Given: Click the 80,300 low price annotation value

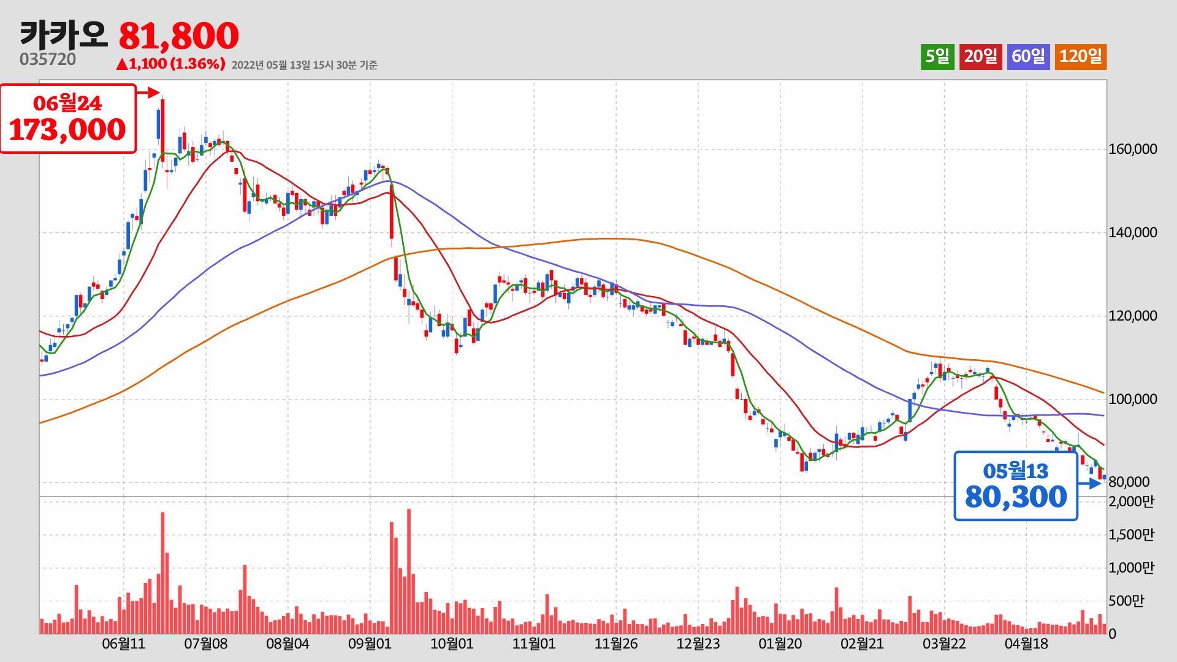Looking at the screenshot, I should [1016, 497].
